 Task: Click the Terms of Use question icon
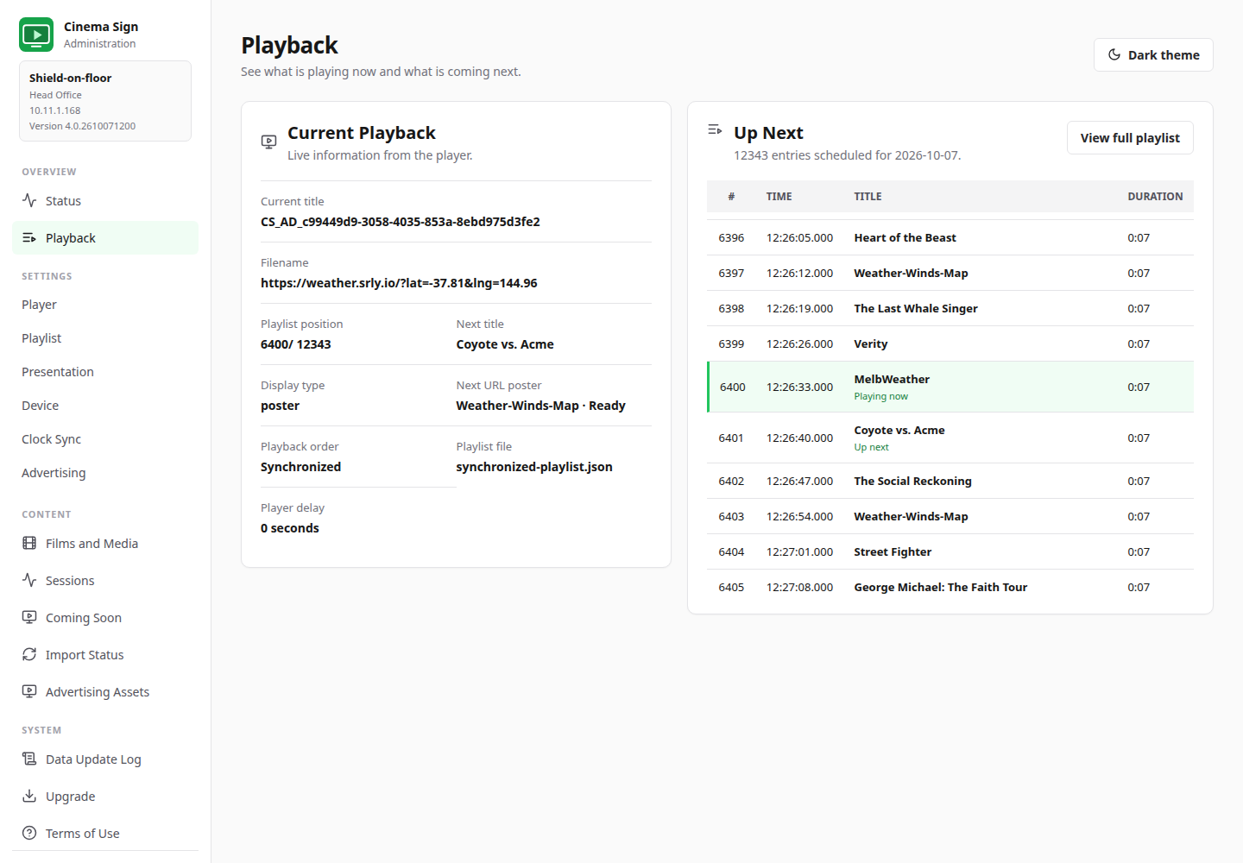click(29, 833)
